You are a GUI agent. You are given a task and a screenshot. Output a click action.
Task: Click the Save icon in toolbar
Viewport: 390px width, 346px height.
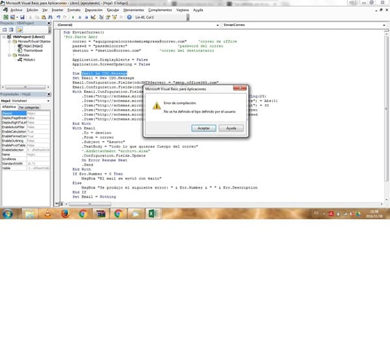pos(22,18)
